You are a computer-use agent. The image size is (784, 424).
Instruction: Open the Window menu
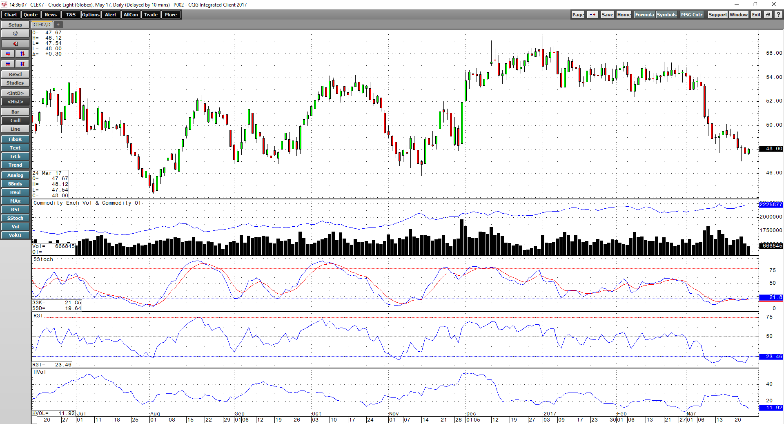739,15
